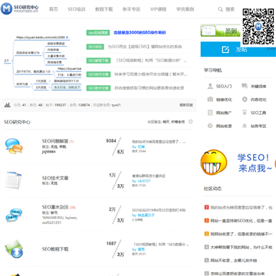Open the SEO论坛2019年6月22日 last post link
Viewport: 276px width, 276px height.
coord(159,210)
